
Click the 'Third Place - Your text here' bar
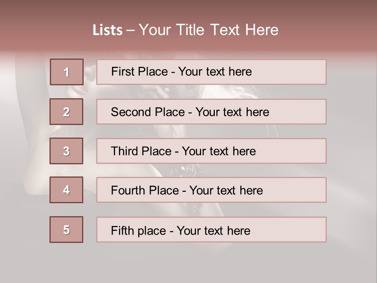(x=211, y=151)
